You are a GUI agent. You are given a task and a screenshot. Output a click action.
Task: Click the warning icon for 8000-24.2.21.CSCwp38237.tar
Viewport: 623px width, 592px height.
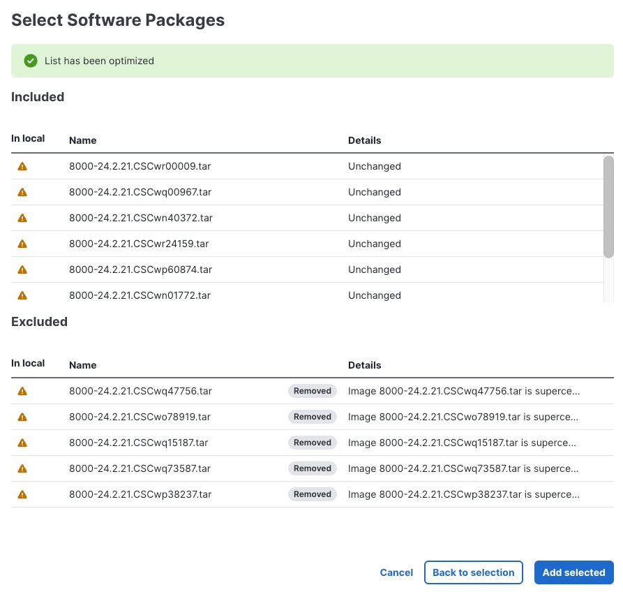[x=22, y=494]
